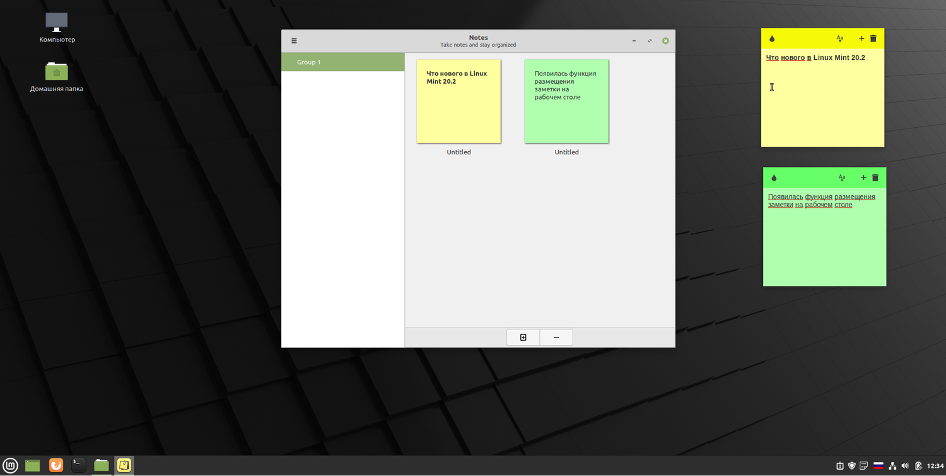Open the shield tray icon
Viewport: 946px width, 476px height.
(851, 466)
